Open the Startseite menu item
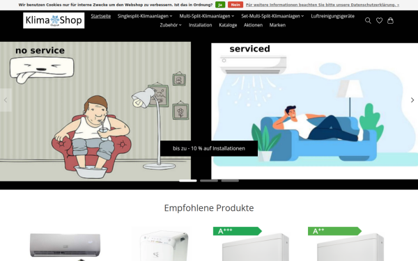The width and height of the screenshot is (418, 261). pos(101,16)
